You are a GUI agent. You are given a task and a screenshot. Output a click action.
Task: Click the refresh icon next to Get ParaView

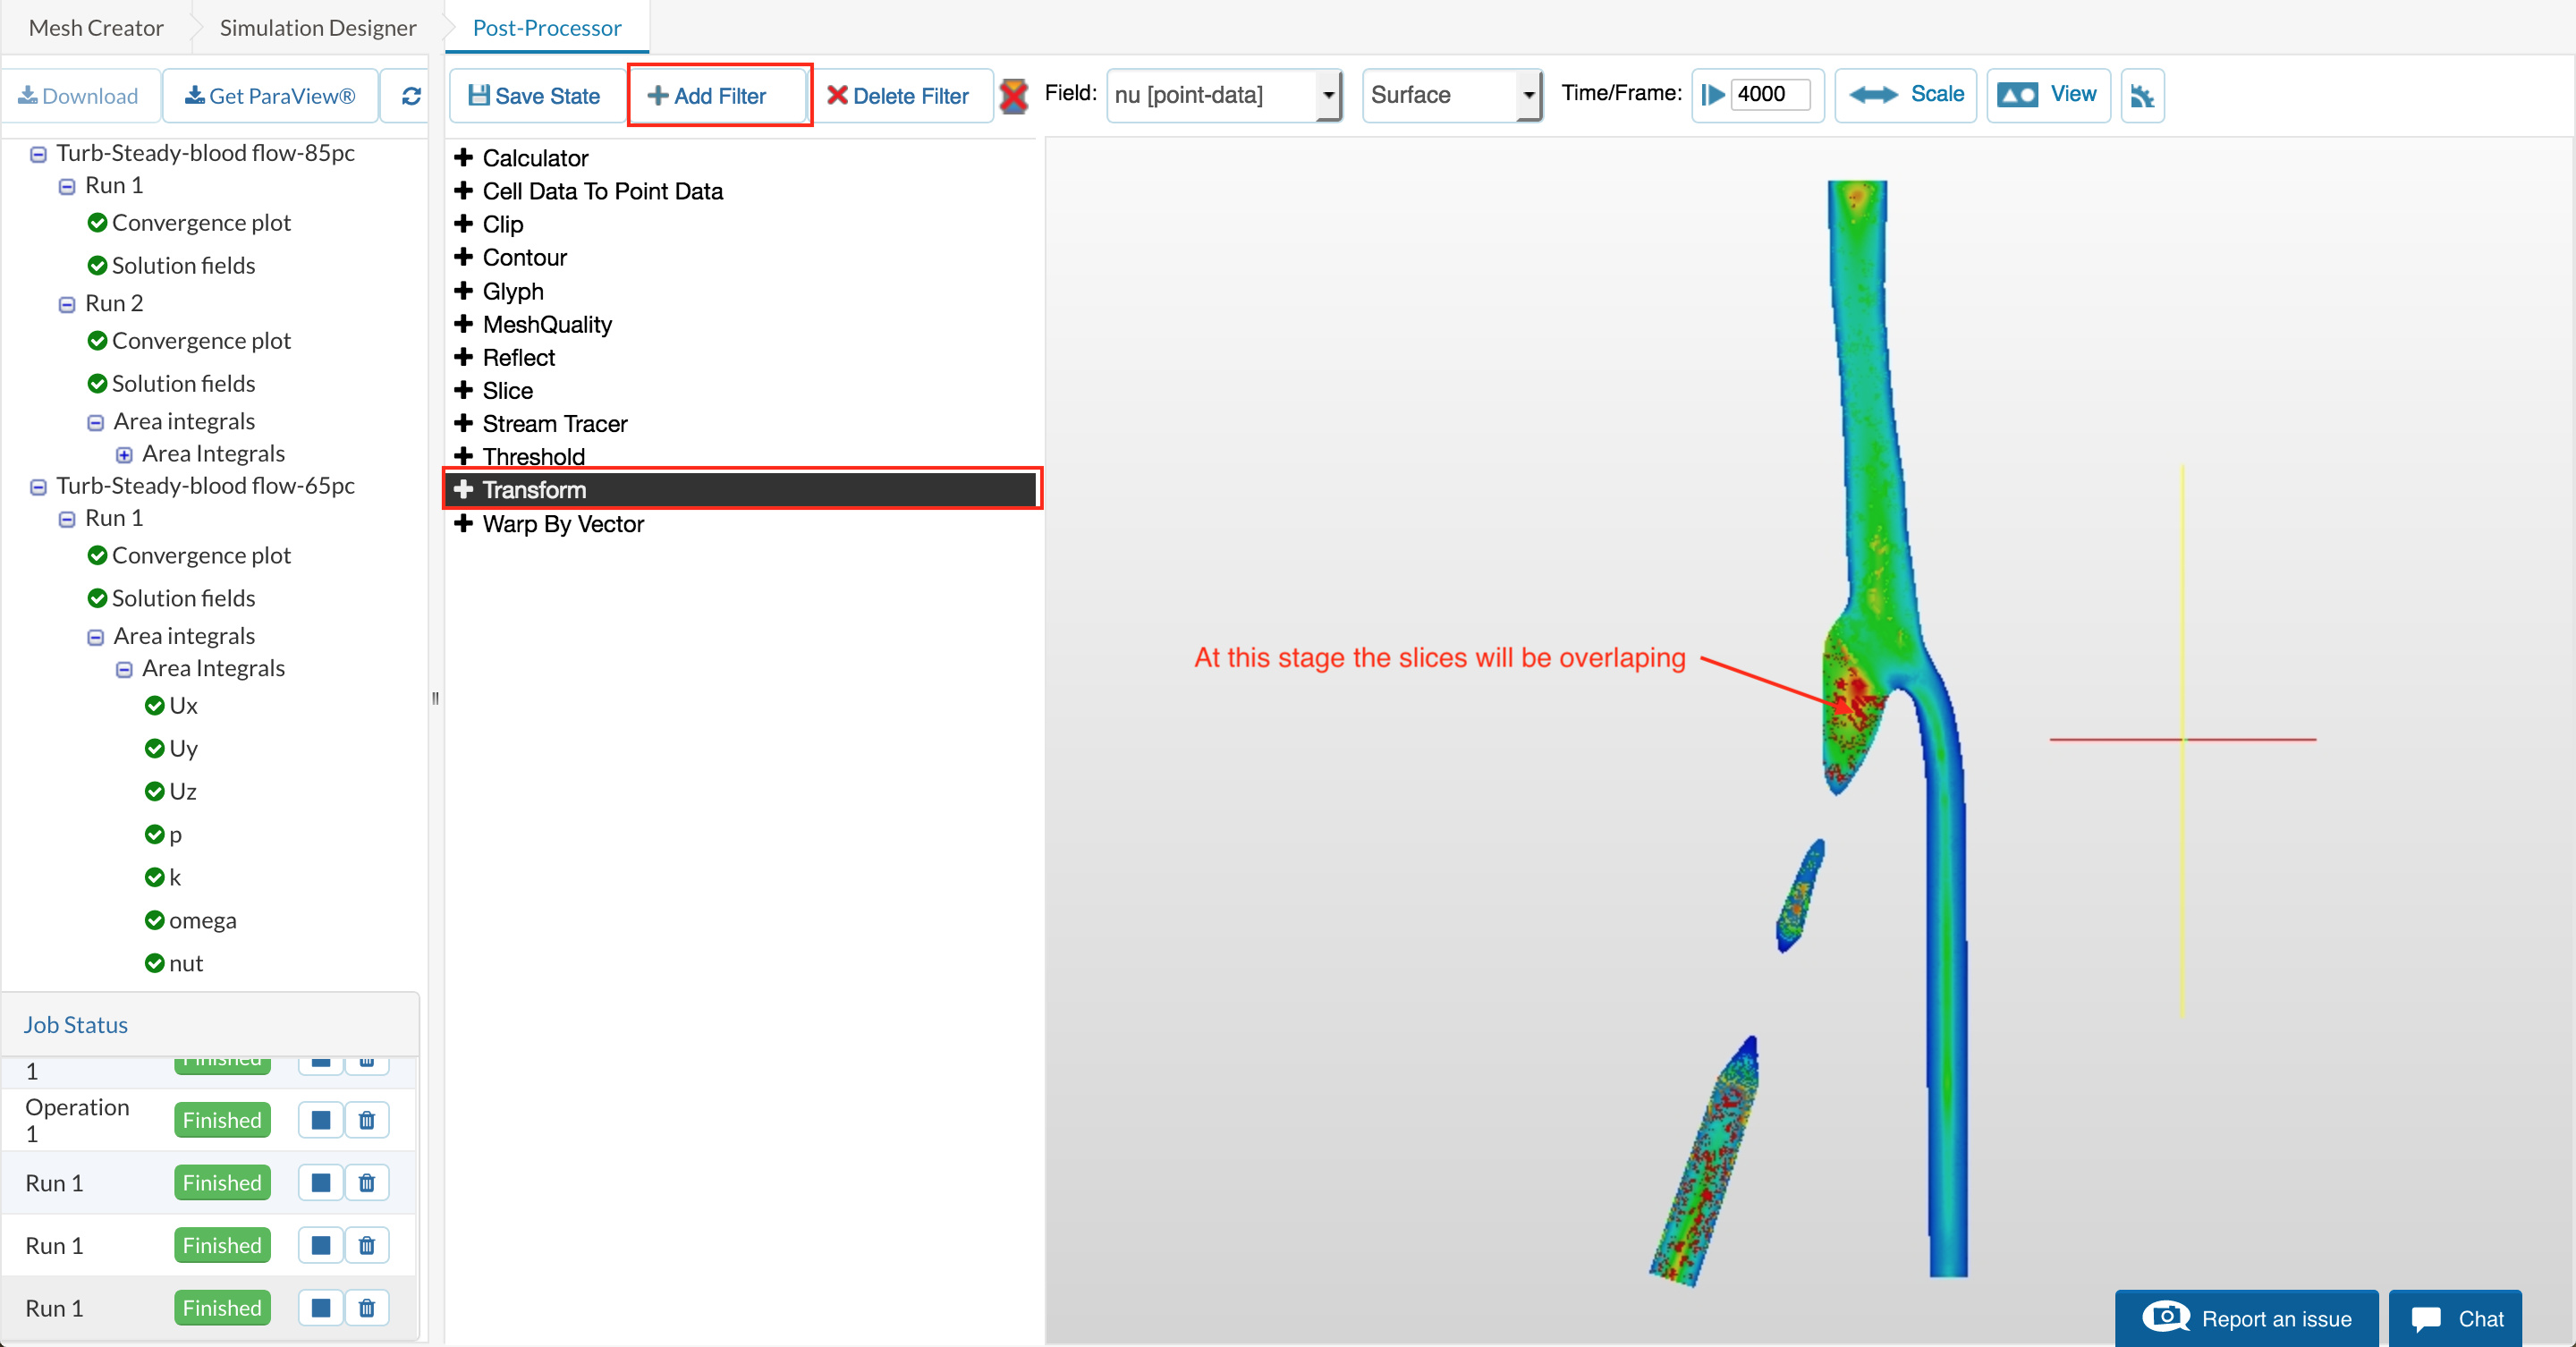pyautogui.click(x=411, y=96)
